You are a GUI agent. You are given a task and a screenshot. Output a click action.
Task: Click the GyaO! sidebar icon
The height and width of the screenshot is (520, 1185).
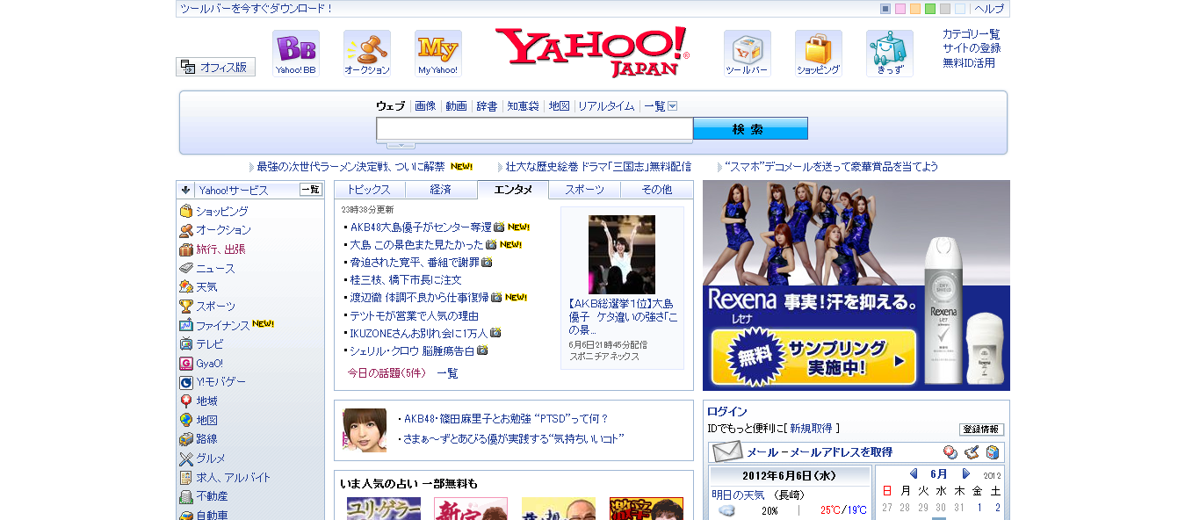(186, 364)
